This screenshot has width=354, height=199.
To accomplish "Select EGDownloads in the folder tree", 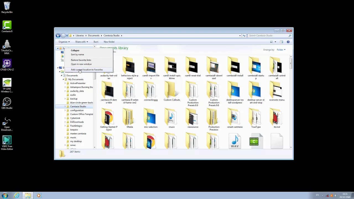I will tap(77, 122).
